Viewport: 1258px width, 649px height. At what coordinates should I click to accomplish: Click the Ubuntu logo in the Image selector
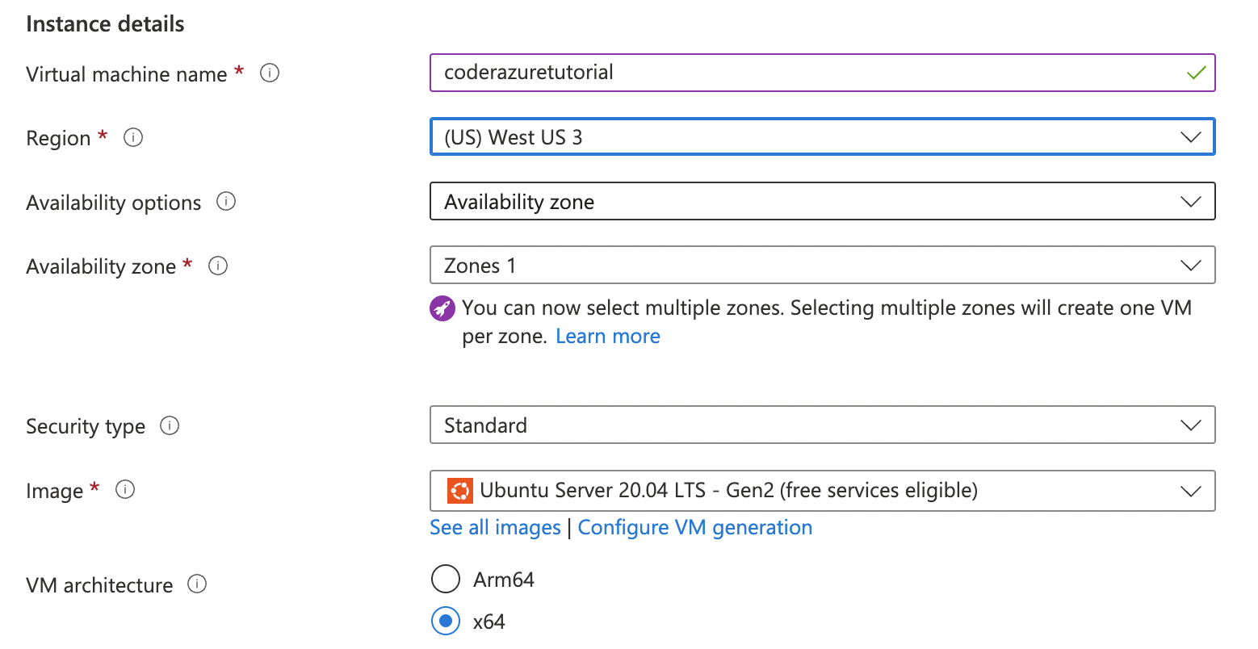click(459, 490)
